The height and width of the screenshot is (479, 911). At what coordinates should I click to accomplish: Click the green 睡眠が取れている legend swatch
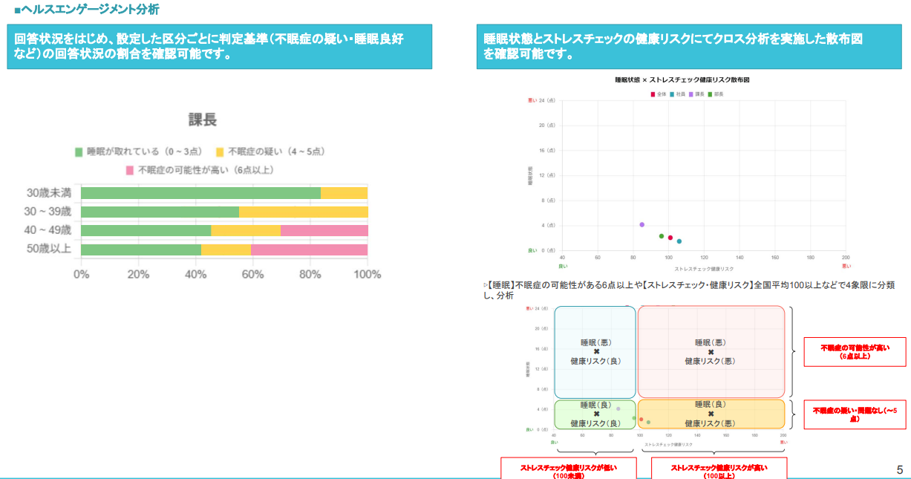click(79, 152)
